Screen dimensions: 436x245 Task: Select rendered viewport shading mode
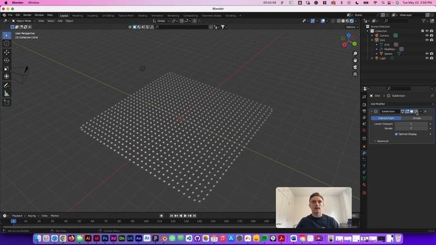(x=352, y=21)
